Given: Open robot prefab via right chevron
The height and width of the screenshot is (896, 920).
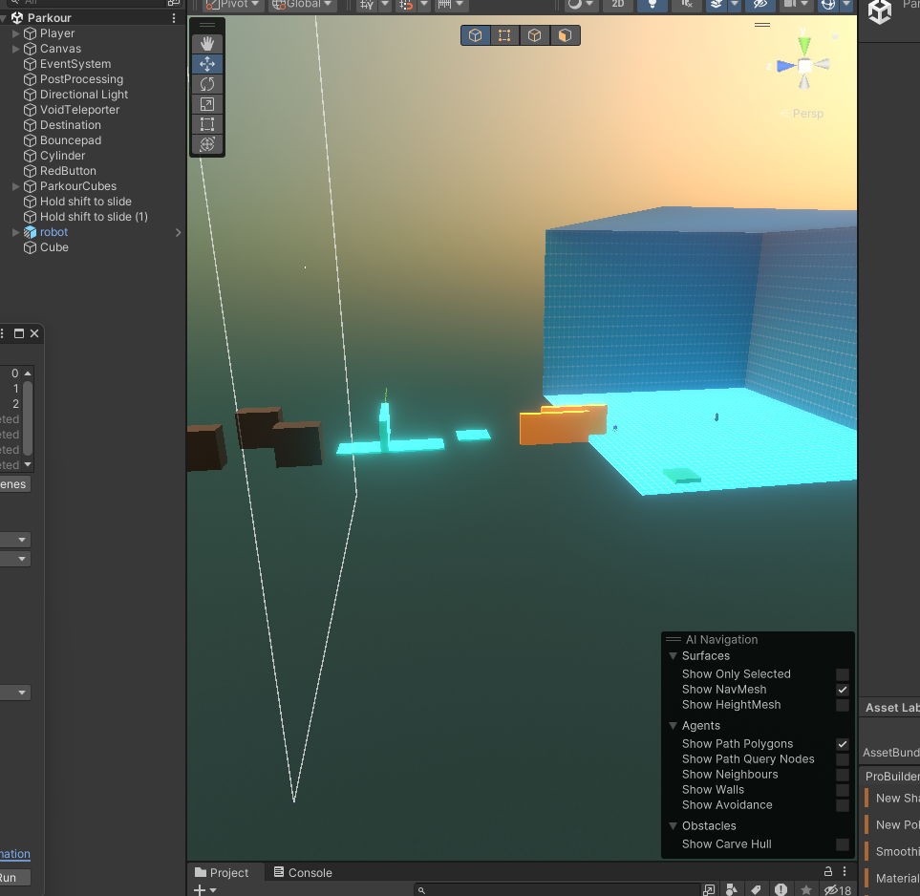Looking at the screenshot, I should [x=179, y=232].
